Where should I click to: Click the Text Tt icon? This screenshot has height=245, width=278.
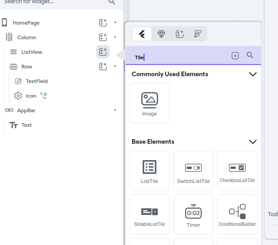[x=13, y=125]
